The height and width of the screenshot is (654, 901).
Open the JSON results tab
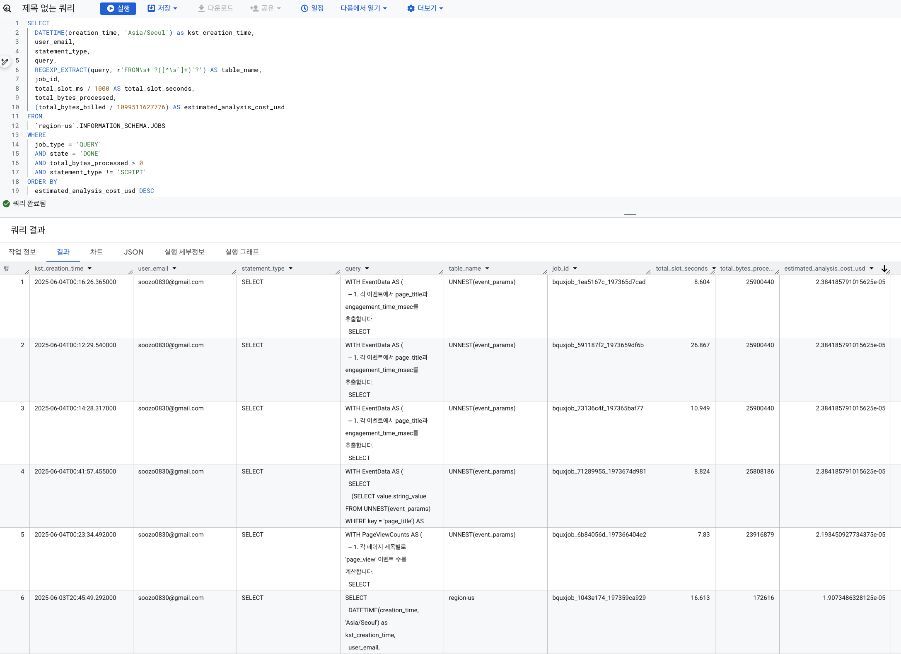(x=133, y=252)
